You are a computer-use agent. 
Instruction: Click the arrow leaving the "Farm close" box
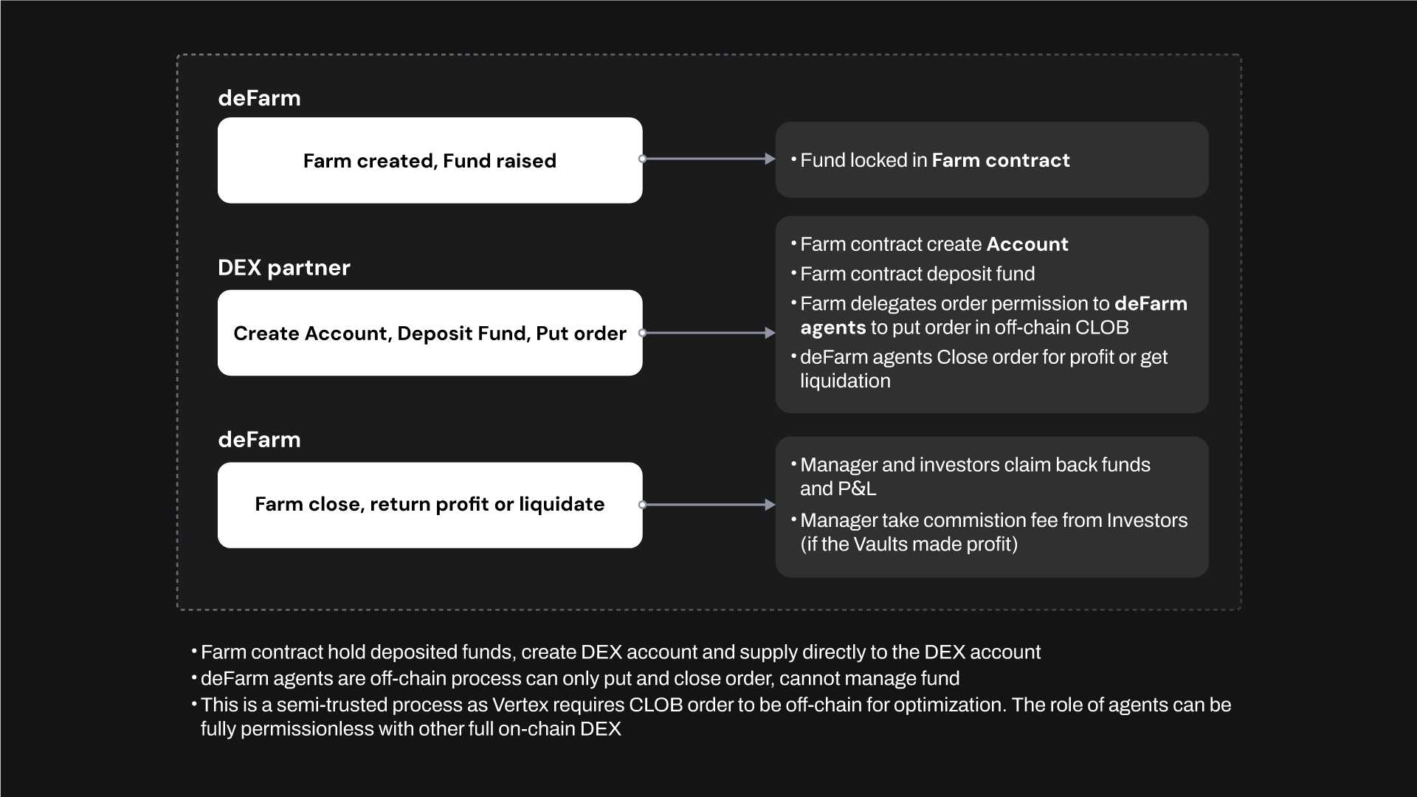[x=708, y=505]
